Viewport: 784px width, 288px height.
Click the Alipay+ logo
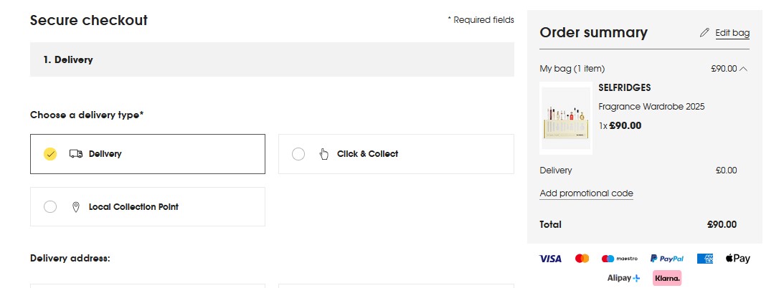pos(623,278)
